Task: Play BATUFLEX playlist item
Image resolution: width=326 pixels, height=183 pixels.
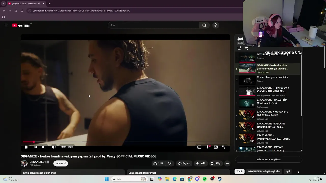Action: click(267, 57)
